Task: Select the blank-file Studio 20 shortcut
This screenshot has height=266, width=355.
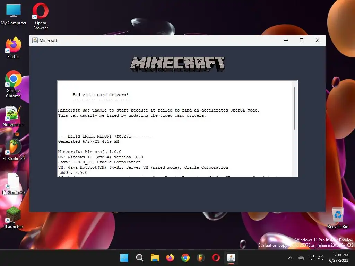Action: click(x=14, y=184)
